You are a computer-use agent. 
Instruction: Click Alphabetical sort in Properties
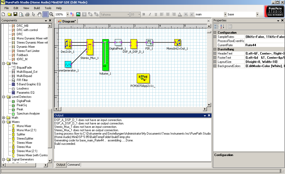coord(222,27)
